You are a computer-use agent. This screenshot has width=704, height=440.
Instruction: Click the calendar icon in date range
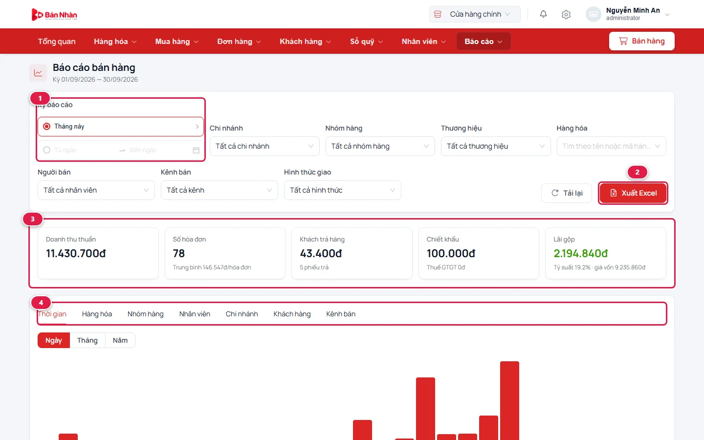pos(196,150)
